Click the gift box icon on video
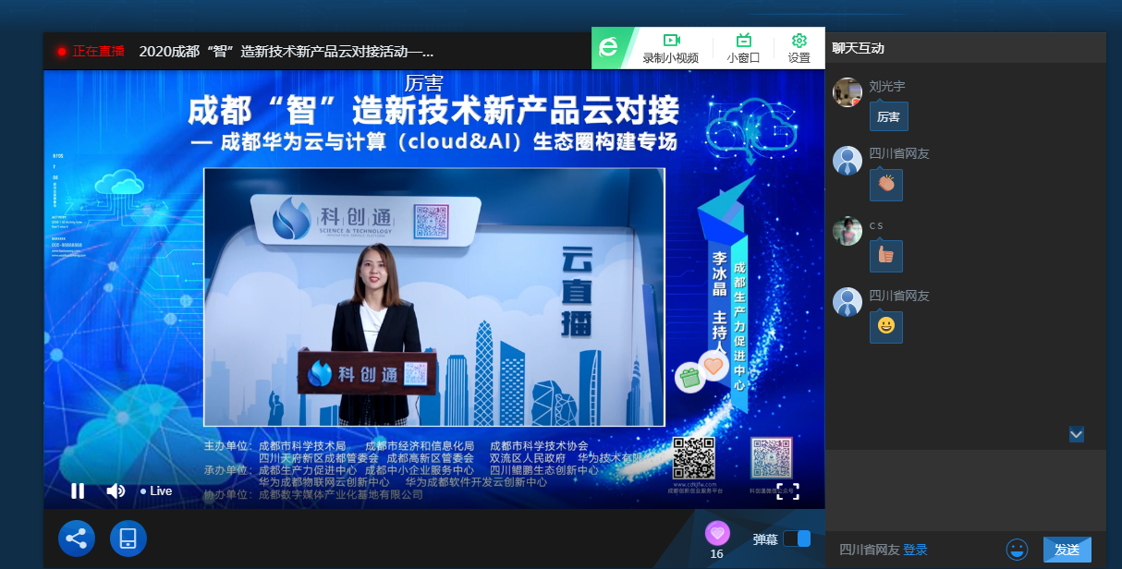 point(689,378)
